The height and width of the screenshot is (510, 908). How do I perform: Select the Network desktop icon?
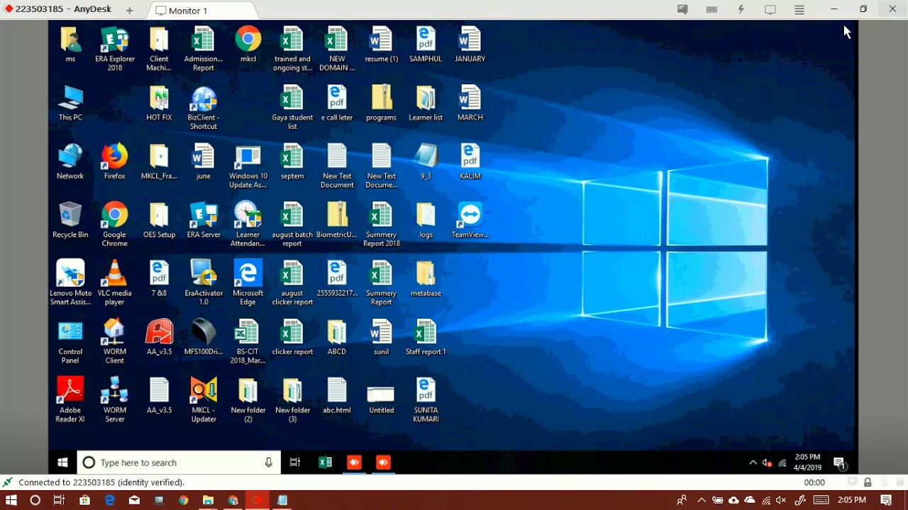pos(70,161)
